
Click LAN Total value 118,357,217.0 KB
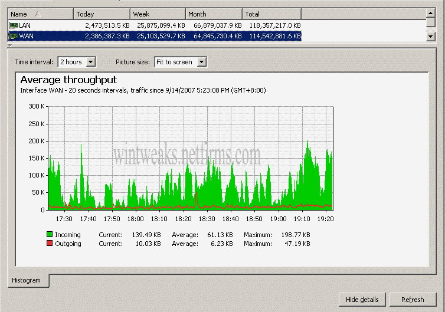[275, 25]
